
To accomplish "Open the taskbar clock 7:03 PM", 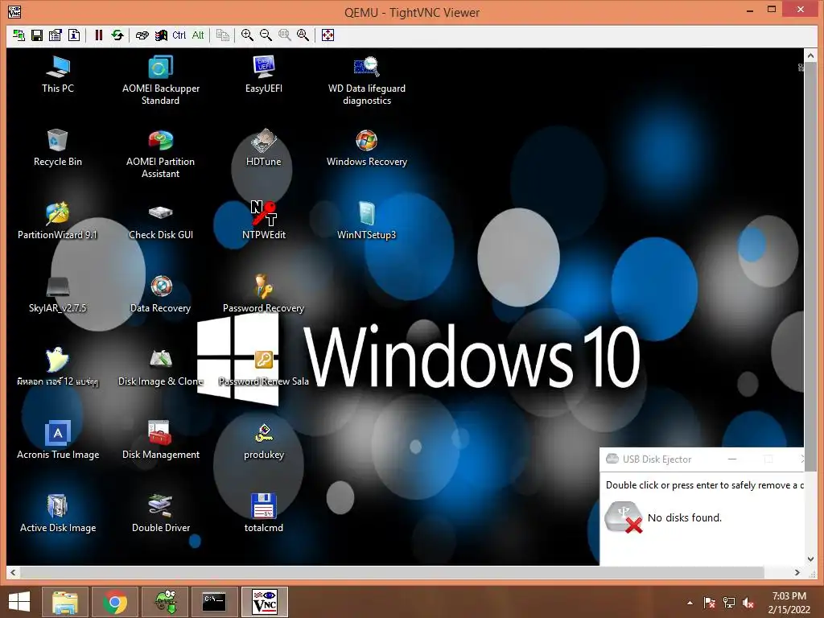I will [x=789, y=602].
